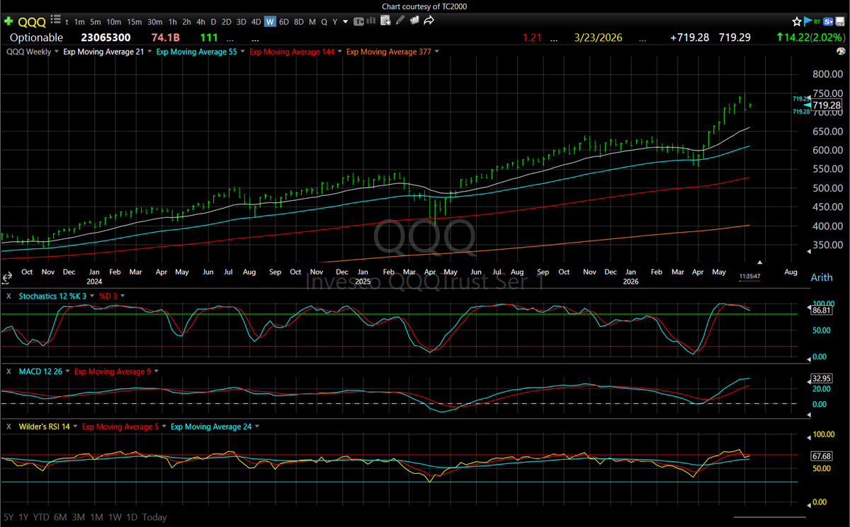This screenshot has width=850, height=527.
Task: Set chart range to 3M
Action: (x=79, y=517)
